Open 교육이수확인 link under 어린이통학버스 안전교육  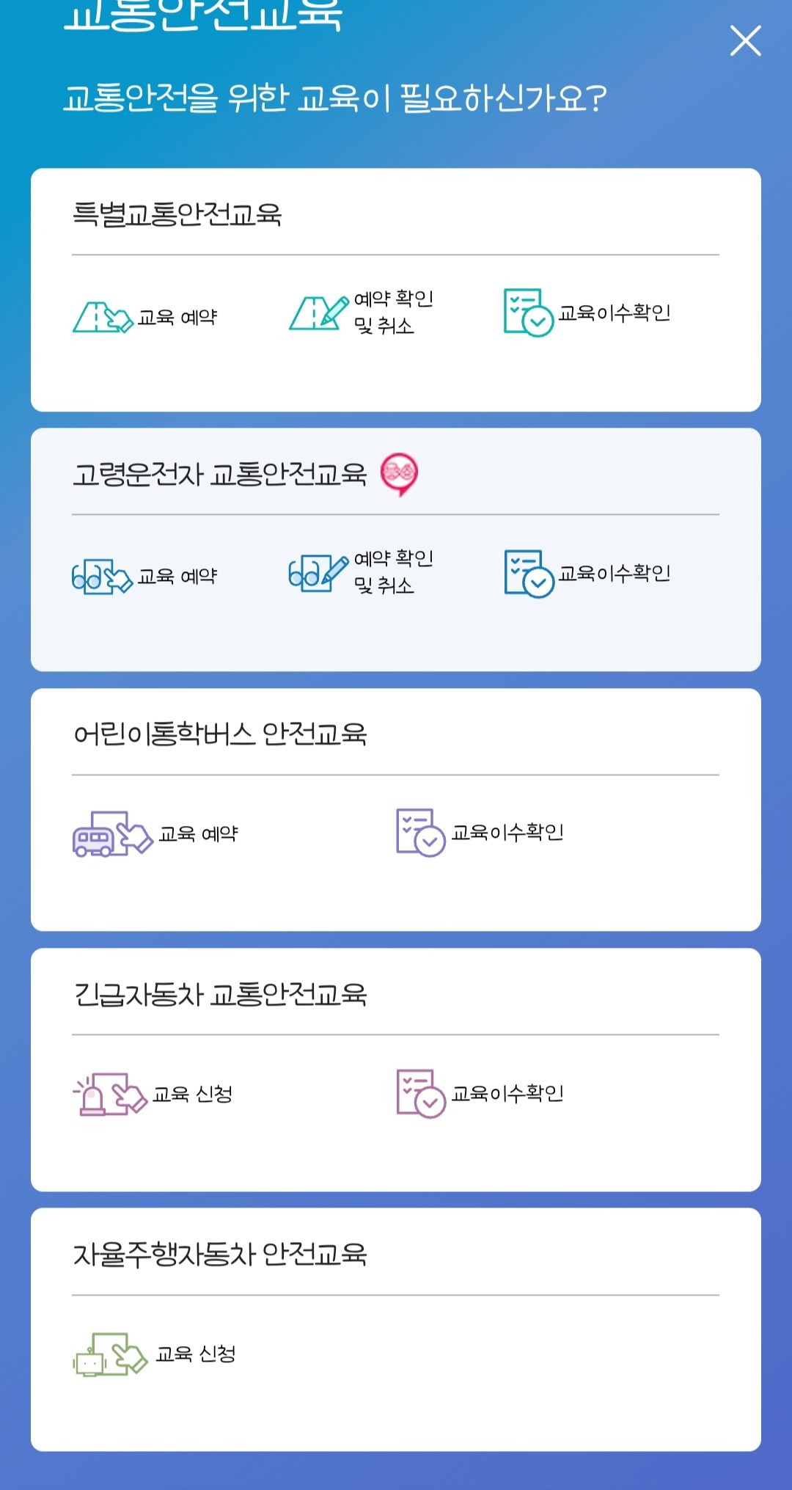507,833
